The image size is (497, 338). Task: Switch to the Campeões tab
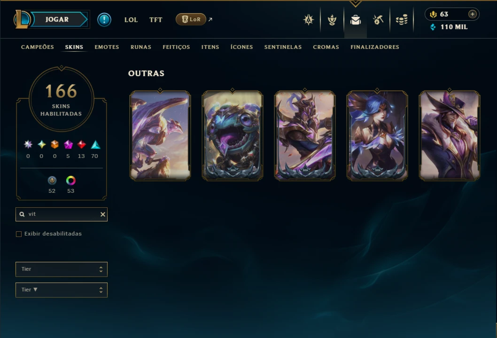point(38,47)
